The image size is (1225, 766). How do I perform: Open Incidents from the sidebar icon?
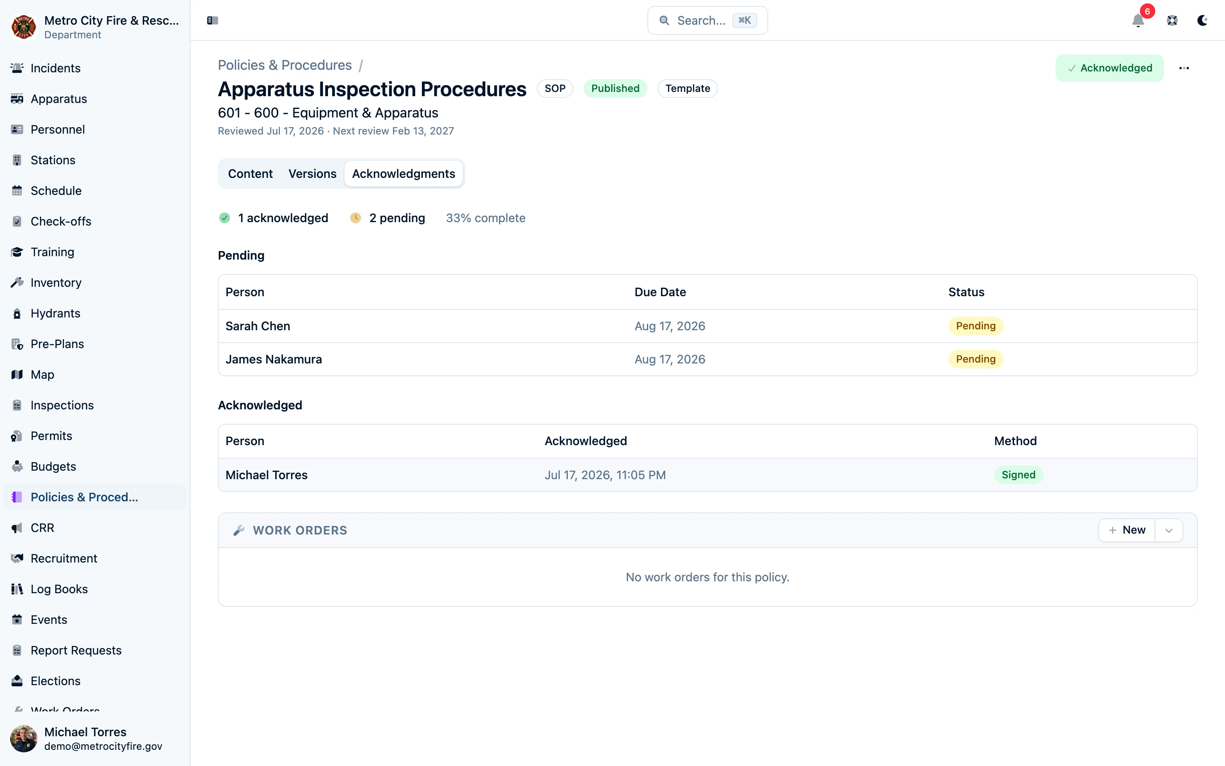coord(17,68)
